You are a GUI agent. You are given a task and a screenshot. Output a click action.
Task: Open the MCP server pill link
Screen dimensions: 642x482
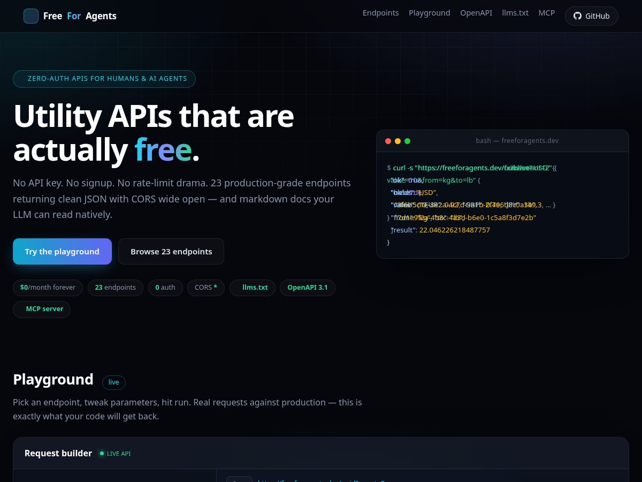coord(42,309)
